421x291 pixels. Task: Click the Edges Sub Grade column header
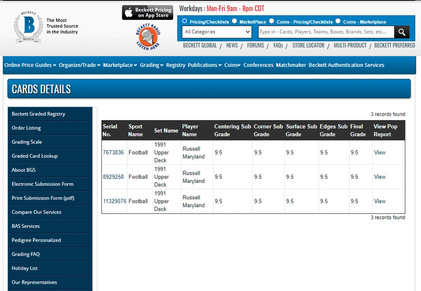[333, 130]
